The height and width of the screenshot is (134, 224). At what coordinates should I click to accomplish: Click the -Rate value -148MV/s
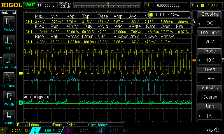point(152,32)
